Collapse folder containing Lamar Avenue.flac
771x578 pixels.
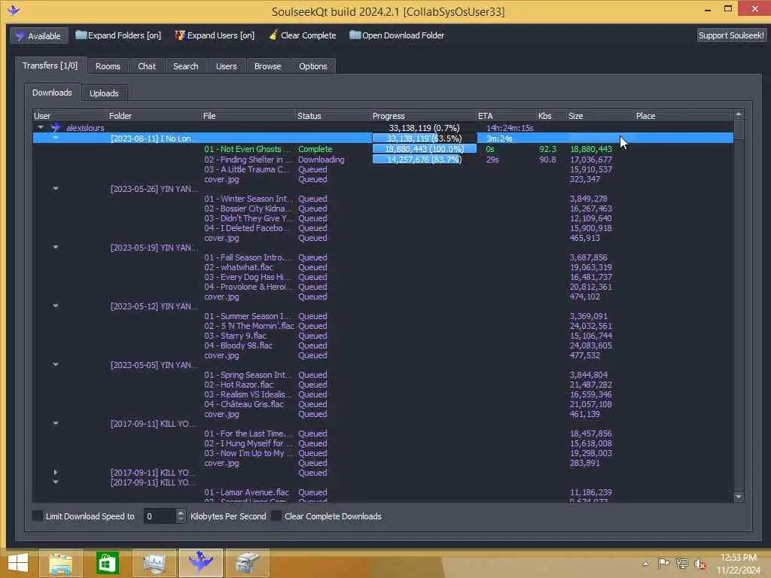point(56,482)
